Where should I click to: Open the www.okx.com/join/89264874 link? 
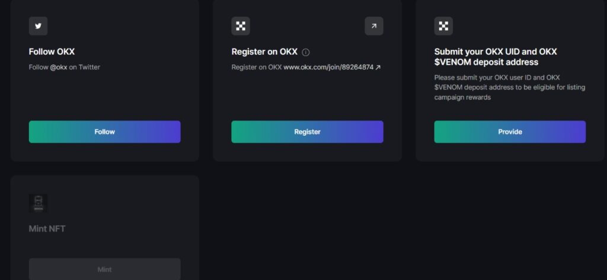tap(328, 67)
